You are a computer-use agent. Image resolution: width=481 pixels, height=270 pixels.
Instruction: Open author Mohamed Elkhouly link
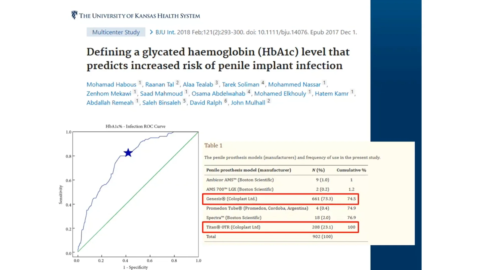tap(280, 93)
